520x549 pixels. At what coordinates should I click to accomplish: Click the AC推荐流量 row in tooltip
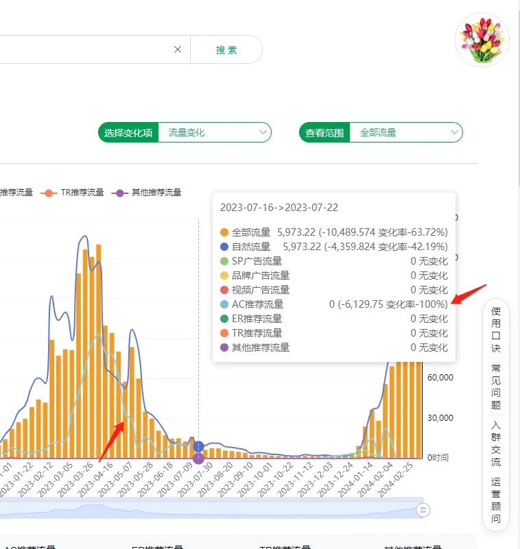pyautogui.click(x=334, y=304)
